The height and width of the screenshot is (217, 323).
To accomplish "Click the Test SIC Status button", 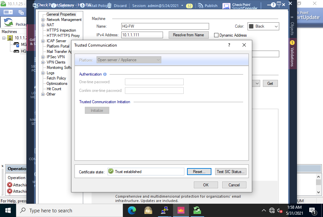I will tap(230, 172).
